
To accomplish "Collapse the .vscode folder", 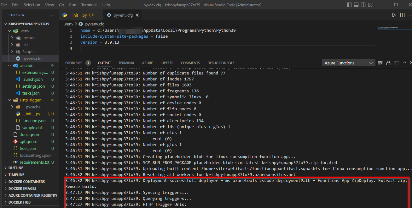I will pyautogui.click(x=9, y=65).
